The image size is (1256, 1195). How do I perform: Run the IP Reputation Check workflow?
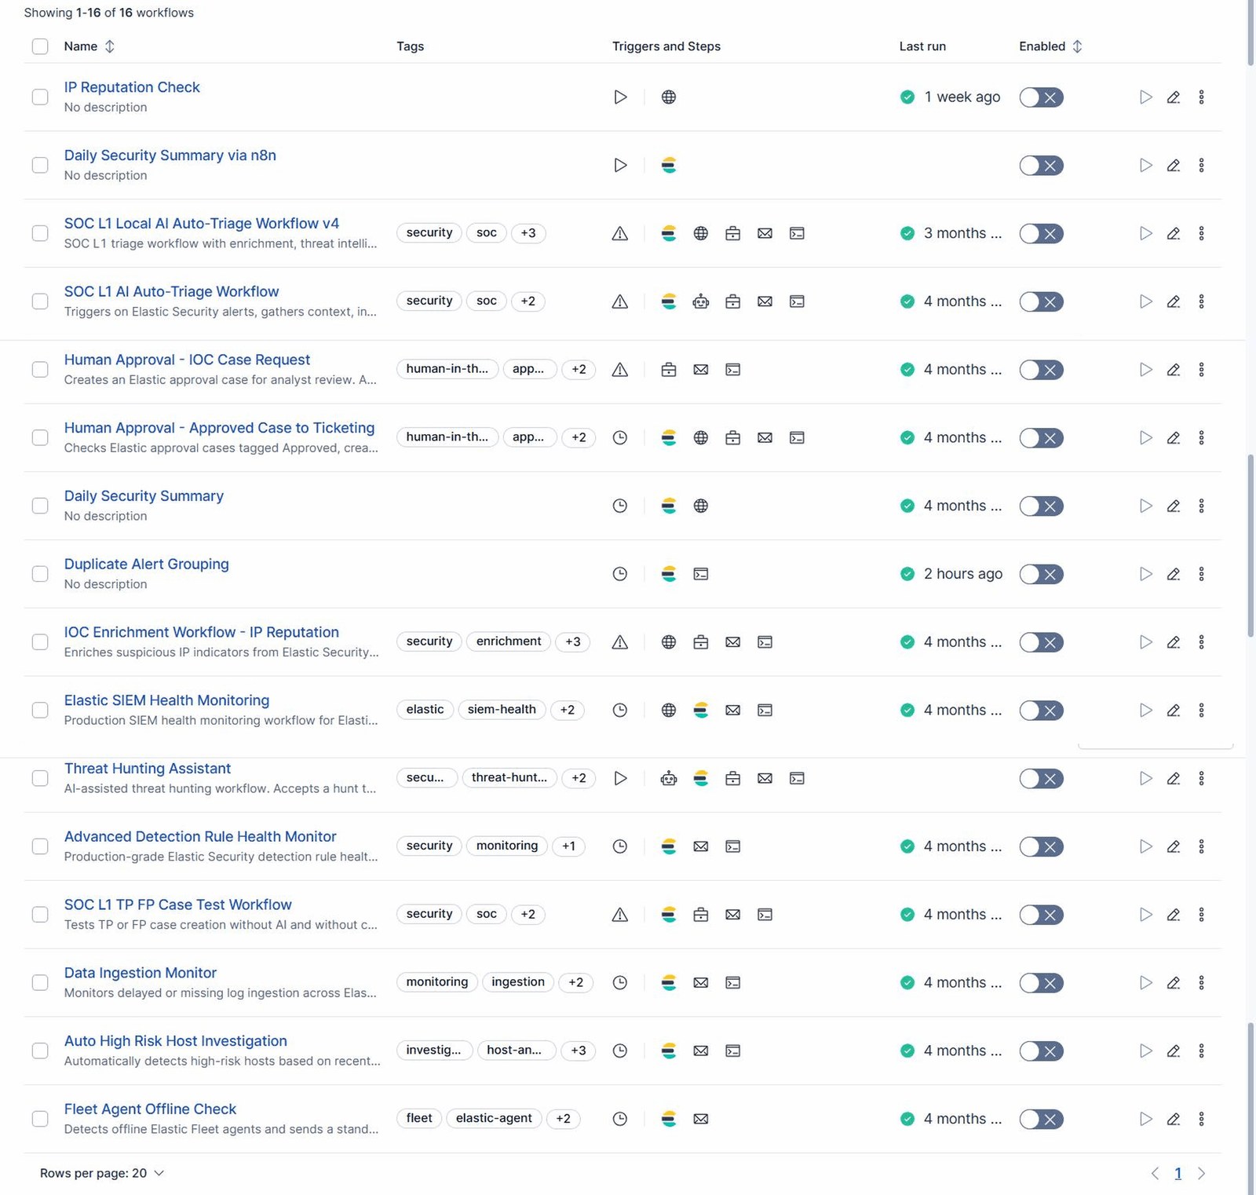click(x=1145, y=97)
